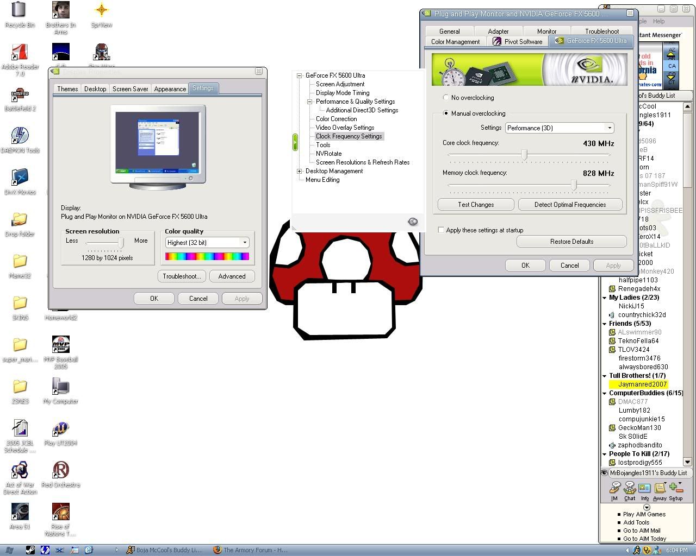696x556 pixels.
Task: Open the Performance (3D) settings dropdown
Action: pyautogui.click(x=560, y=128)
